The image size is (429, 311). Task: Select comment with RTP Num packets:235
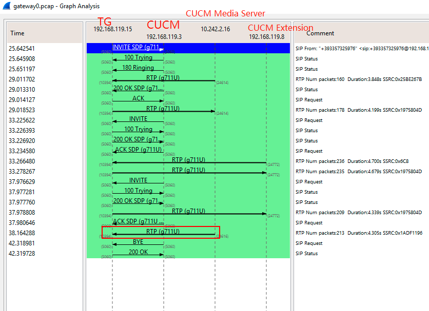[x=358, y=172]
